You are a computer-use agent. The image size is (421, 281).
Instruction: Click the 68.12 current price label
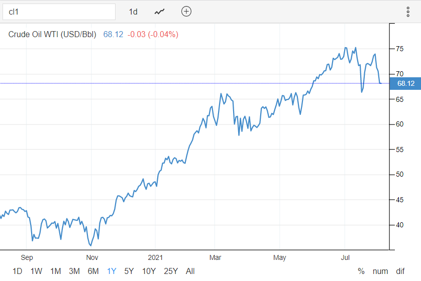405,83
